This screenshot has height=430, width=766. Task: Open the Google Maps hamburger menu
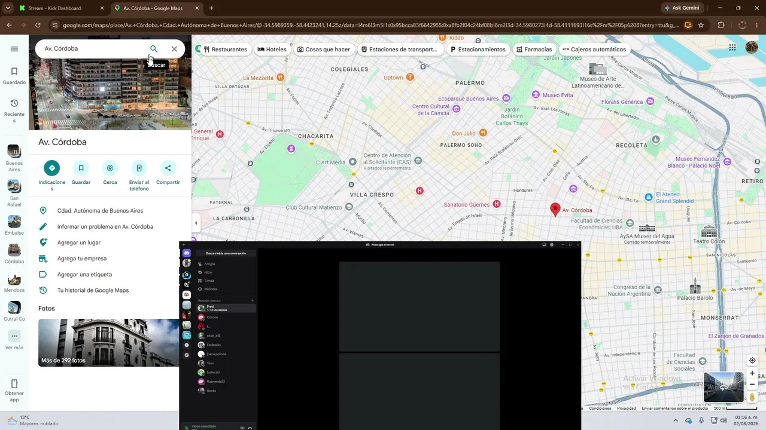tap(14, 49)
